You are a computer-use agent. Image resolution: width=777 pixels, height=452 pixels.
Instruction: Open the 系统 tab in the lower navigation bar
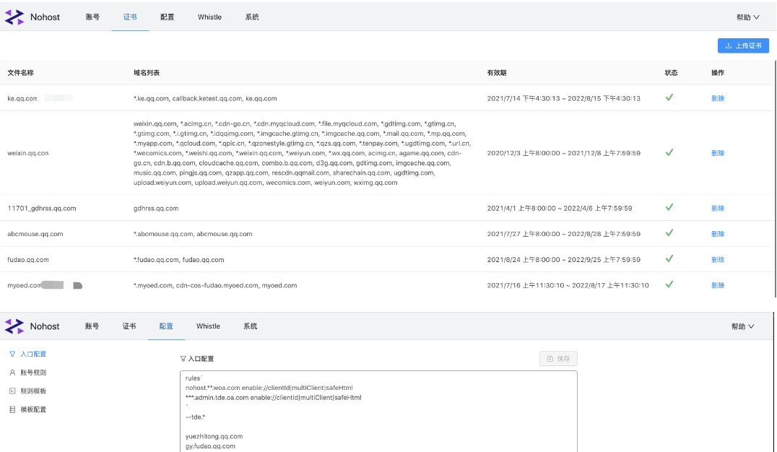pos(251,326)
